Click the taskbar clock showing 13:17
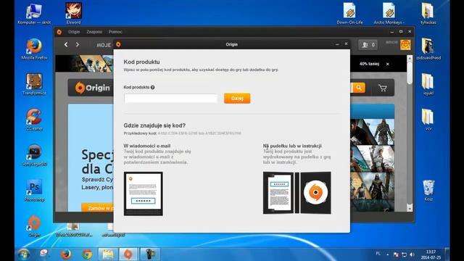Viewport: 464px width, 261px height. [431, 254]
